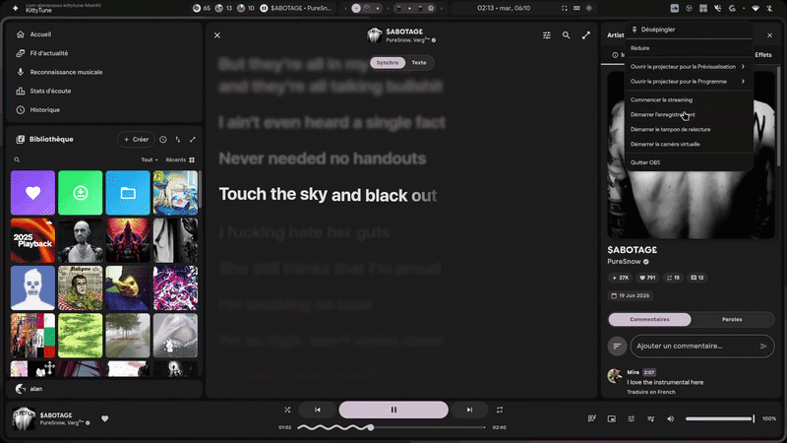
Task: Click the library search icon
Action: point(17,159)
